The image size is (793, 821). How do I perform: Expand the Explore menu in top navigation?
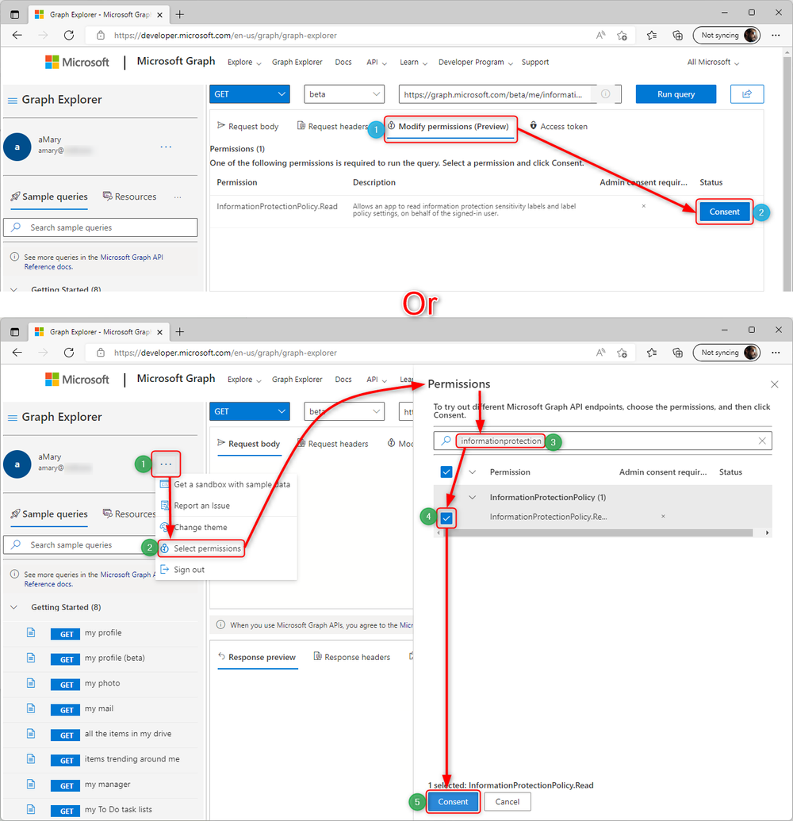point(244,62)
